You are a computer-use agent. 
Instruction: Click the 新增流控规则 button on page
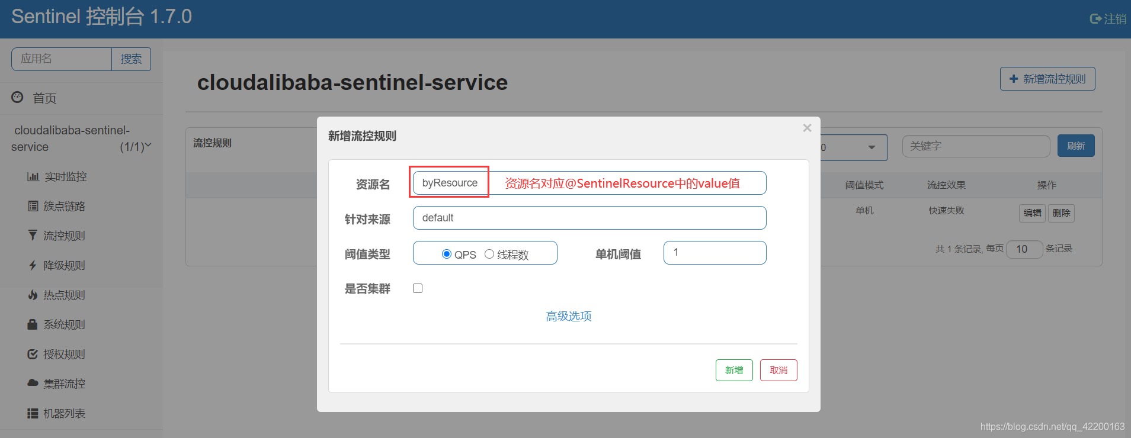click(x=1047, y=79)
